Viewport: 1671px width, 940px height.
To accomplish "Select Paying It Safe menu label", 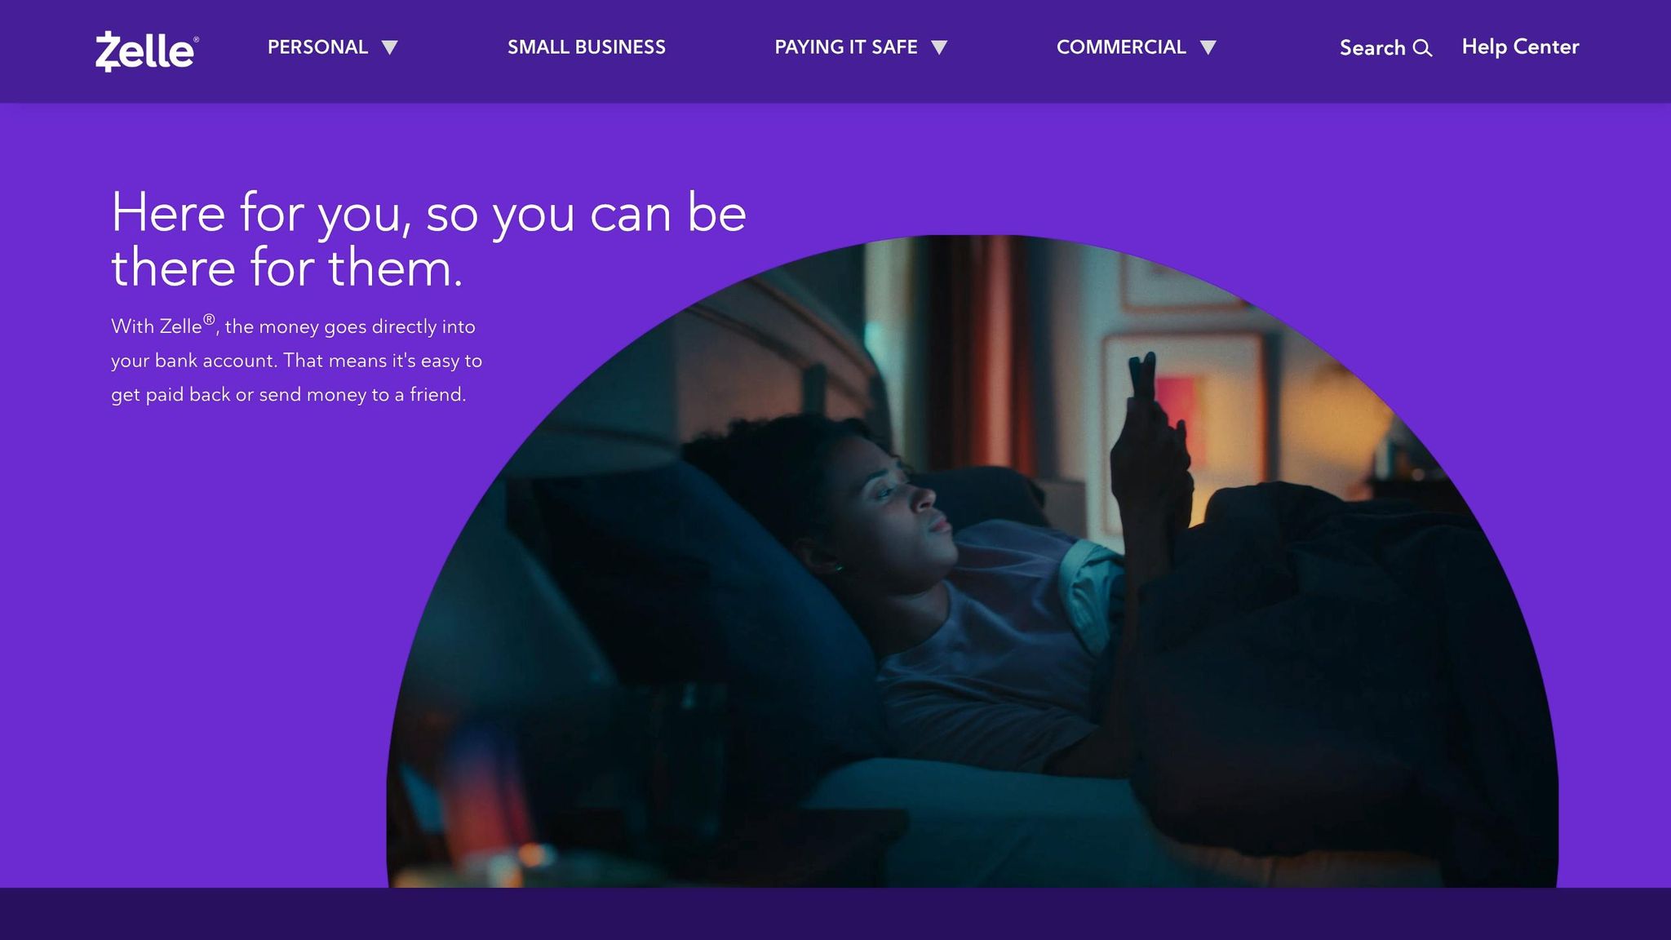I will point(846,47).
